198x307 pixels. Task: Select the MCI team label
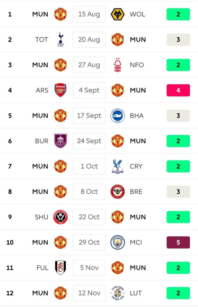[x=136, y=242]
